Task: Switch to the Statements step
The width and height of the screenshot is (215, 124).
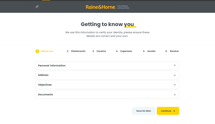Action: point(78,51)
